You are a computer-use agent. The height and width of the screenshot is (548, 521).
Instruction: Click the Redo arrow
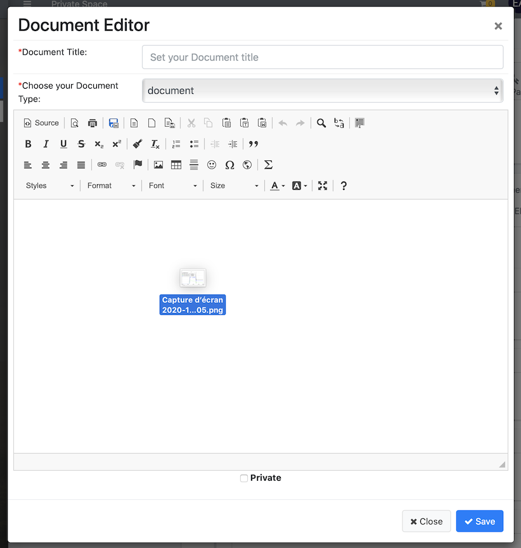300,123
